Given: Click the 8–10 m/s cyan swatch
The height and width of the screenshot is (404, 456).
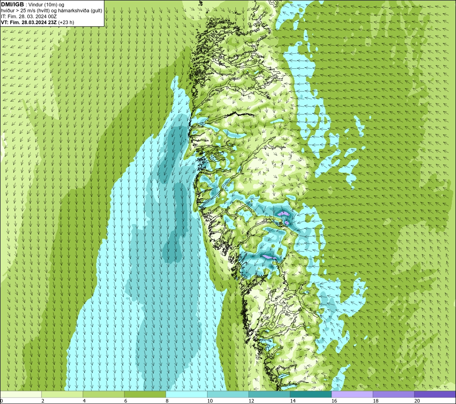Looking at the screenshot, I should 187,394.
